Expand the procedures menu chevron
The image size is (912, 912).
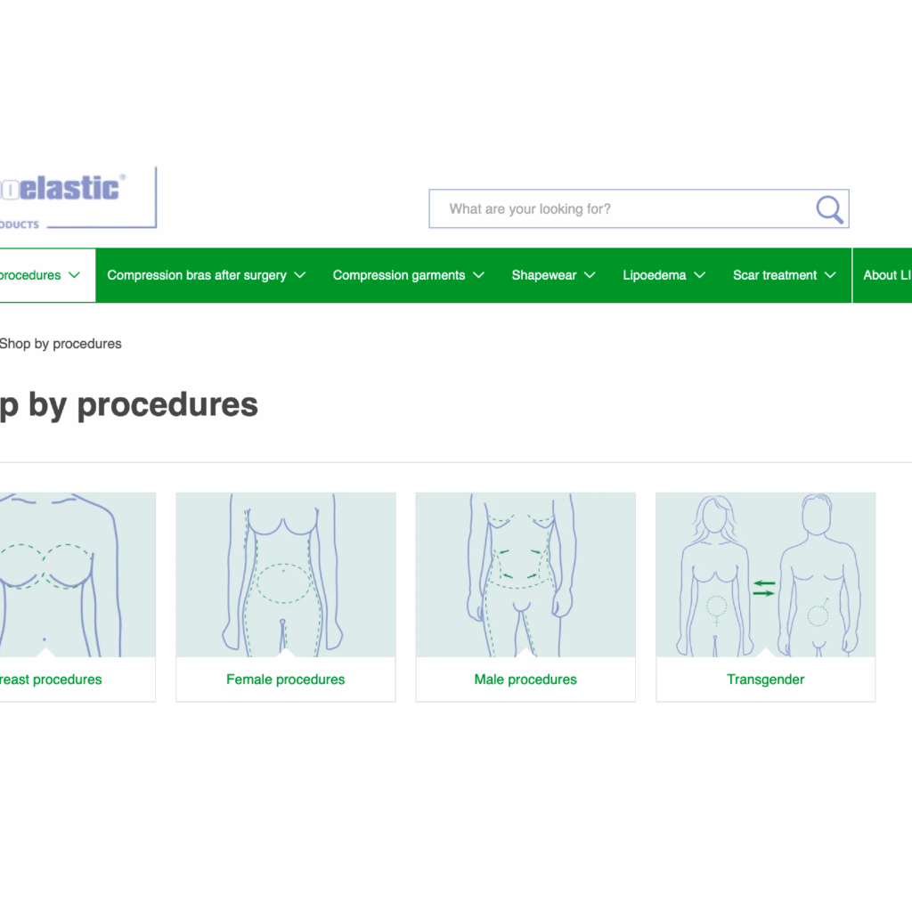[75, 275]
